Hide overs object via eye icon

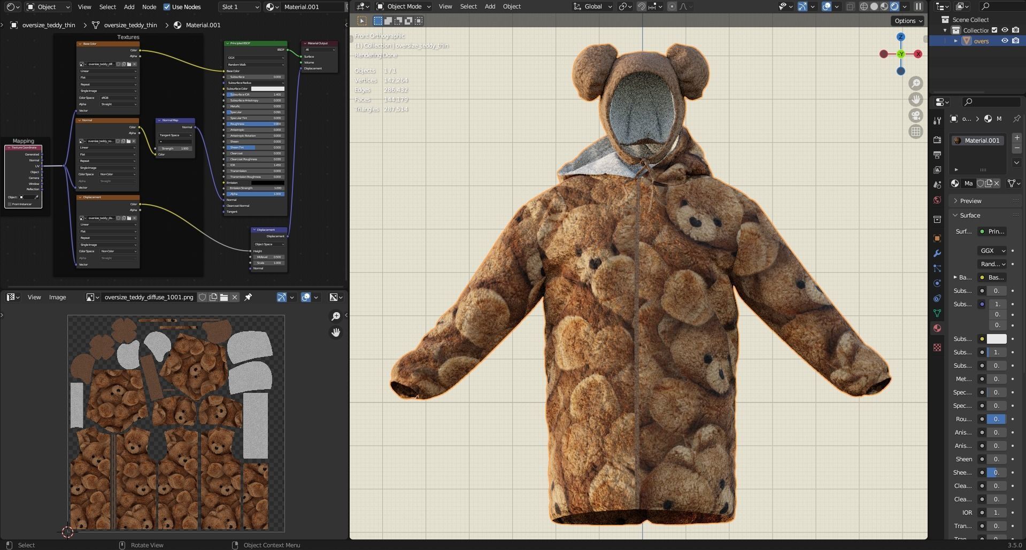tap(1005, 41)
